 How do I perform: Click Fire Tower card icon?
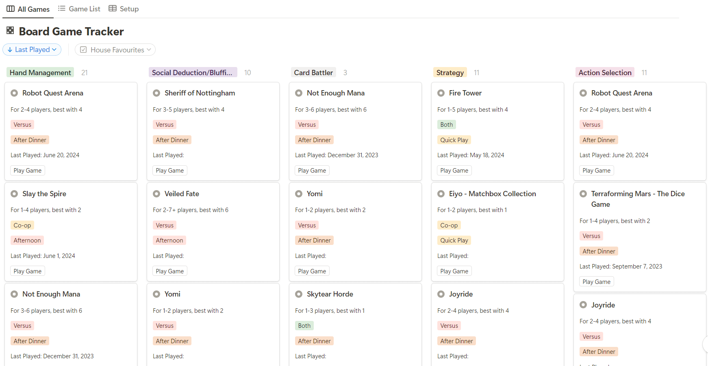click(x=441, y=93)
